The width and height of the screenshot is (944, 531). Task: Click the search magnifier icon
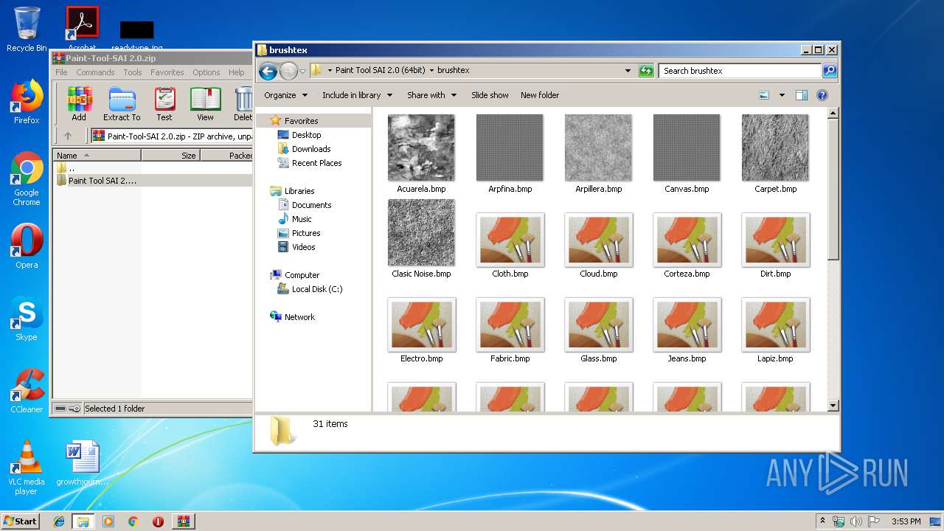tap(829, 71)
